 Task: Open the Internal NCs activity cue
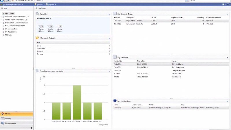tap(59, 28)
